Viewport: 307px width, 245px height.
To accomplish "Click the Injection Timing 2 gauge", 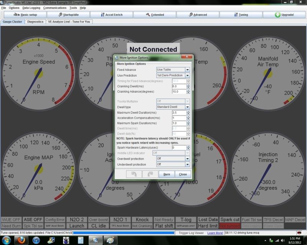I will (268, 169).
